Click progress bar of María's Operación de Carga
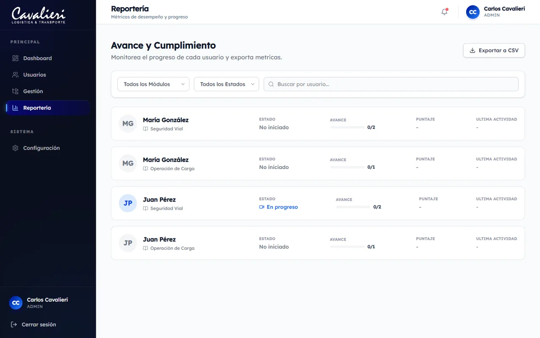This screenshot has height=338, width=540. click(347, 167)
